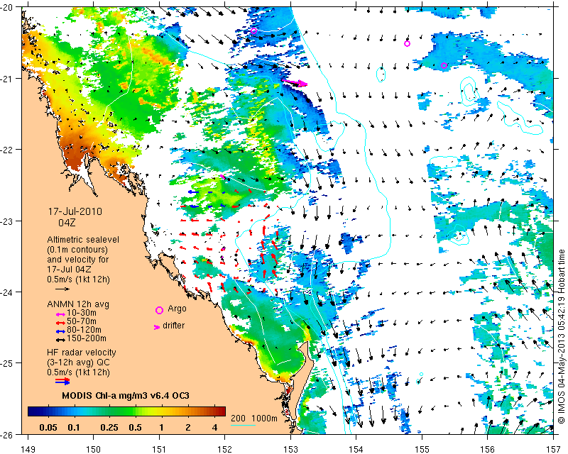Click the '(0.1m contours)' legend text
Screen dimensions: 568x454
point(77,250)
